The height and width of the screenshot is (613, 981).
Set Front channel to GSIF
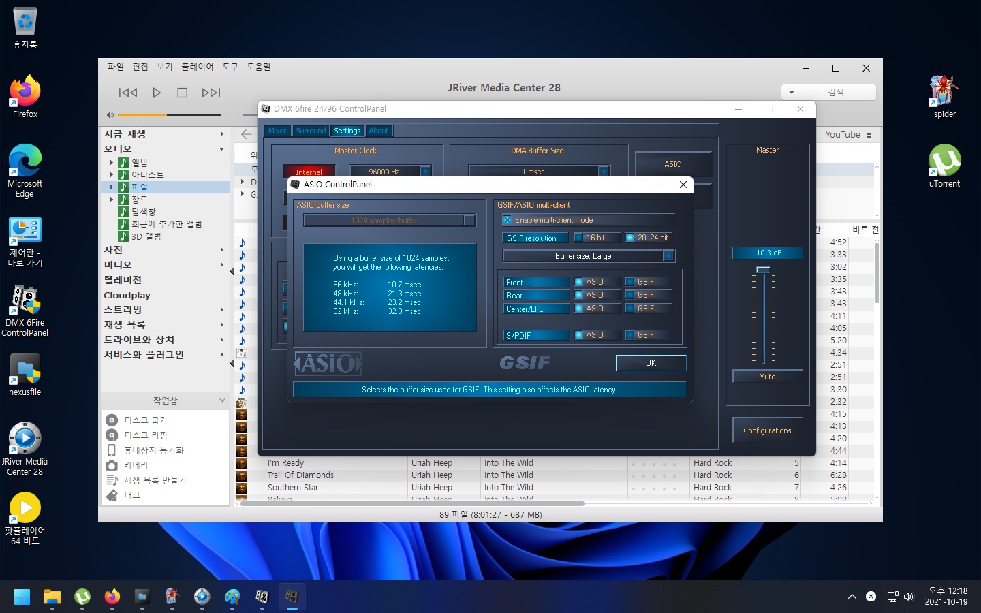click(x=630, y=282)
